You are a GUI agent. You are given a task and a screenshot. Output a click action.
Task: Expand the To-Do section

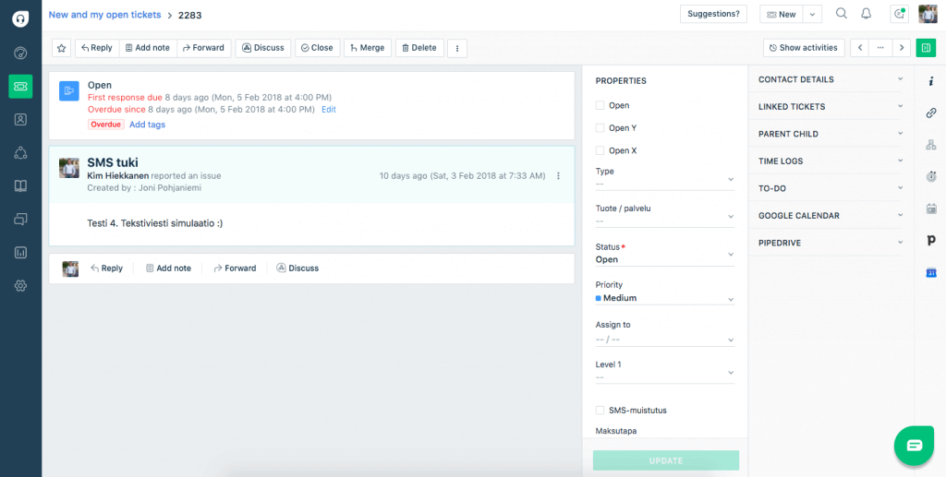coord(830,188)
